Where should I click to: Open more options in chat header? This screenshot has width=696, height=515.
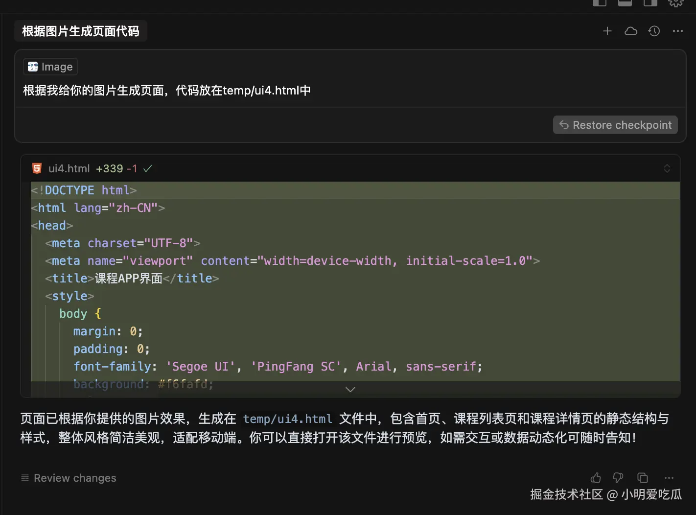pyautogui.click(x=678, y=31)
